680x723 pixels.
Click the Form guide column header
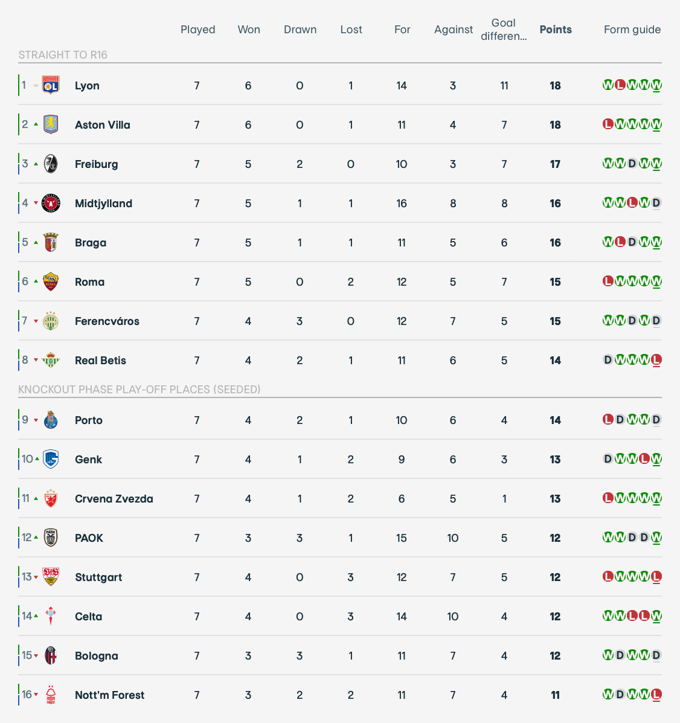(x=632, y=30)
